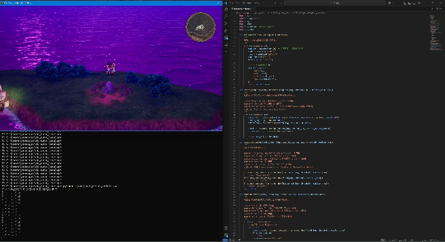Toggle the secondary side bar layout button
This screenshot has height=242, width=445.
tap(415, 3)
